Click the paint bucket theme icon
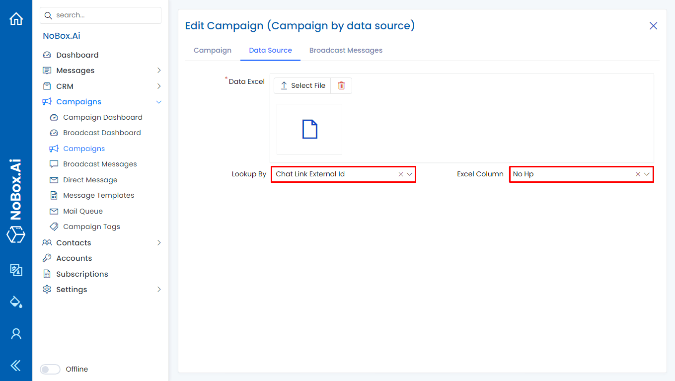This screenshot has height=381, width=675. coord(16,302)
